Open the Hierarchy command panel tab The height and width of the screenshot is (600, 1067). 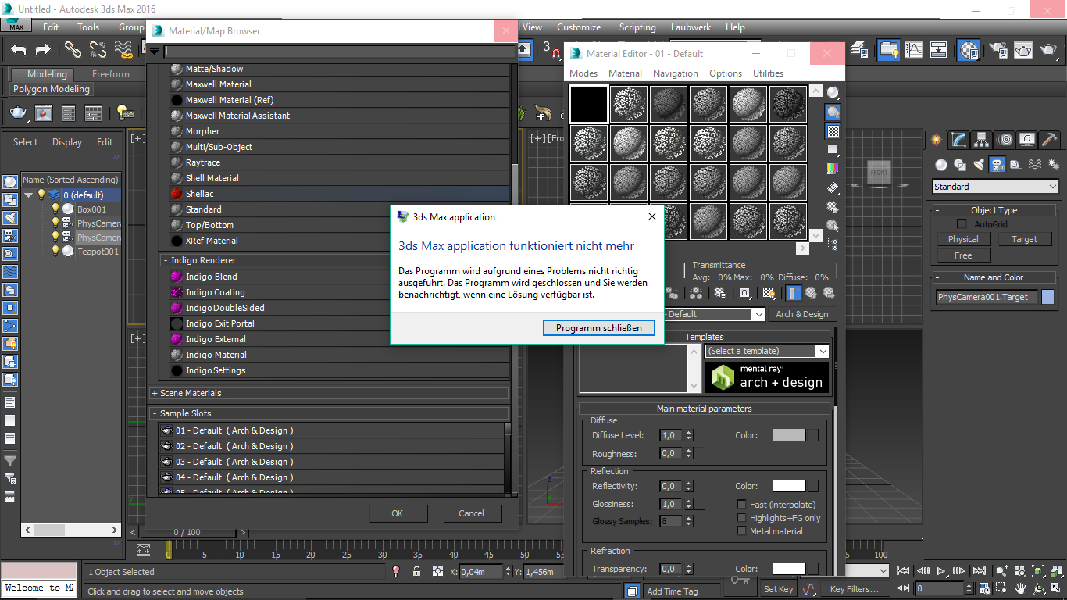[982, 140]
